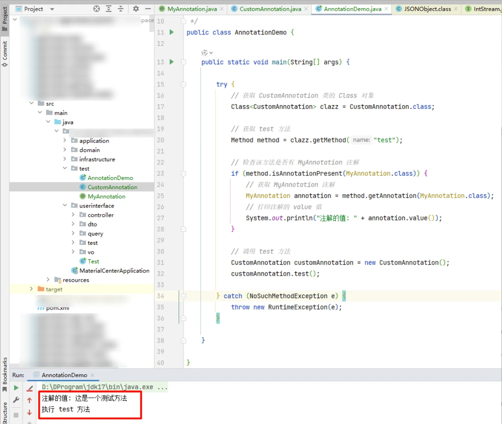The width and height of the screenshot is (502, 424).
Task: Click the Collapse All icon in Project panel
Action: tap(121, 9)
